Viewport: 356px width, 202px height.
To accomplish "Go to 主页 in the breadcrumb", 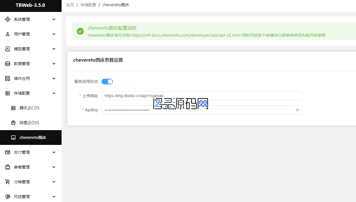I will 70,5.
